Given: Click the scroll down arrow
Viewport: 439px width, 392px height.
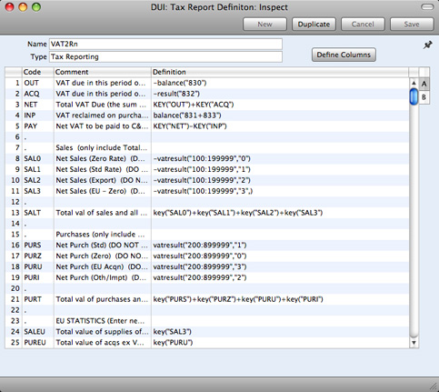Looking at the screenshot, I should point(414,343).
